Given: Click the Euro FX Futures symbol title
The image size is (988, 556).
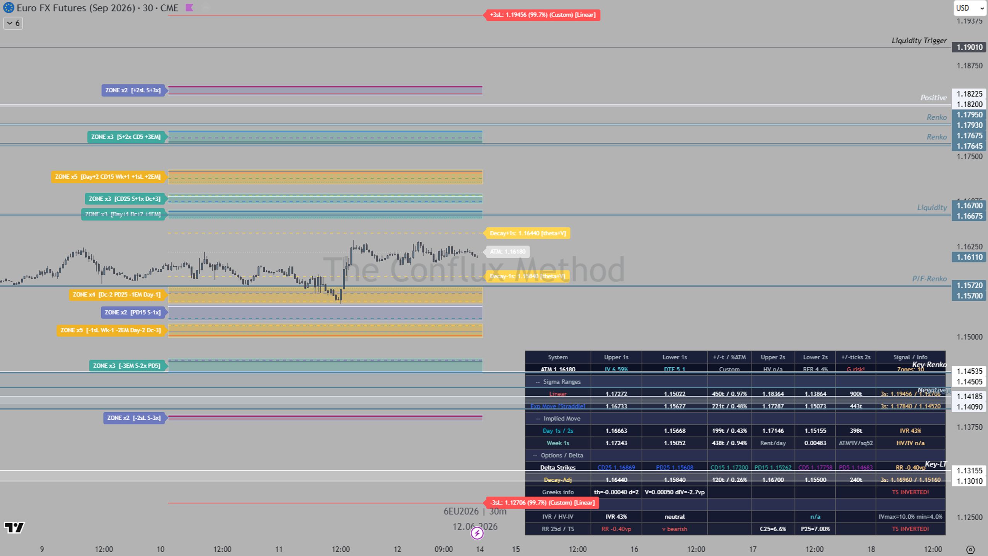Looking at the screenshot, I should 97,8.
